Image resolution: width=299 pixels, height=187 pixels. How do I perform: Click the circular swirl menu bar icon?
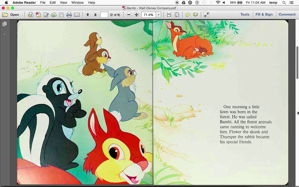pos(190,3)
